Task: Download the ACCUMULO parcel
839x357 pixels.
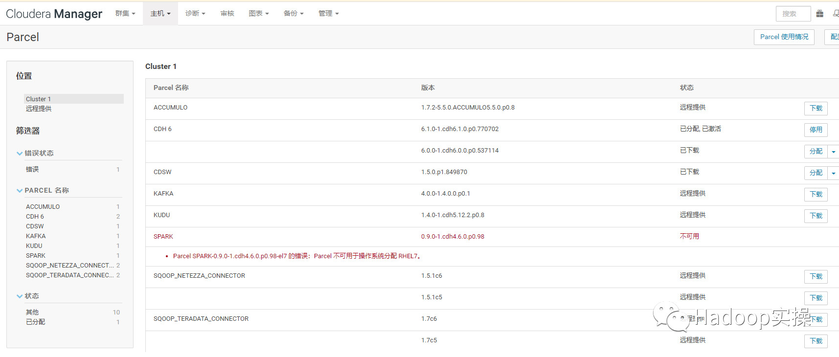Action: 816,109
